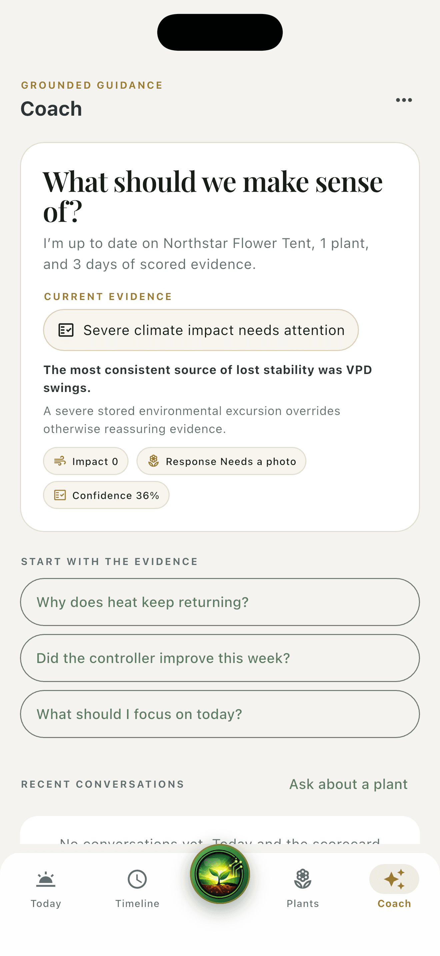Tap the Confidence 36% chip
The height and width of the screenshot is (956, 440).
(106, 495)
